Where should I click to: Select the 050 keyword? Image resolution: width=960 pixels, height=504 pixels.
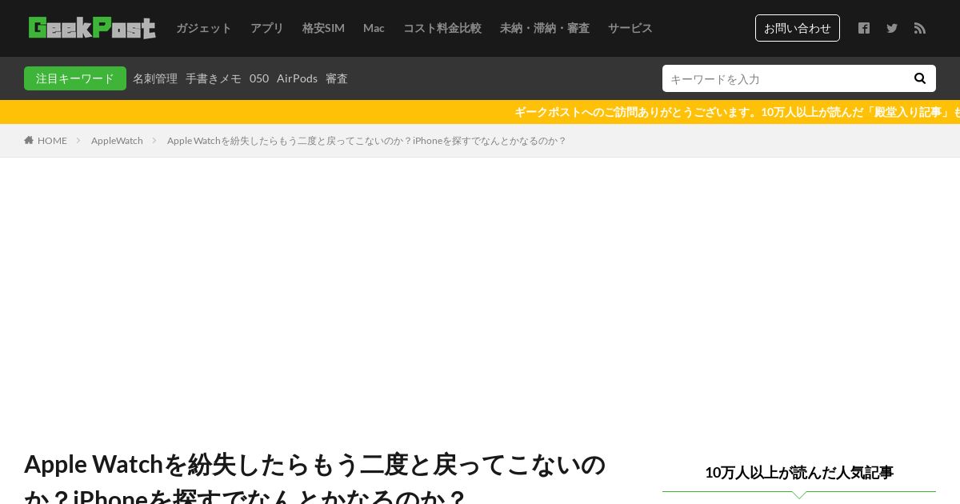click(259, 78)
